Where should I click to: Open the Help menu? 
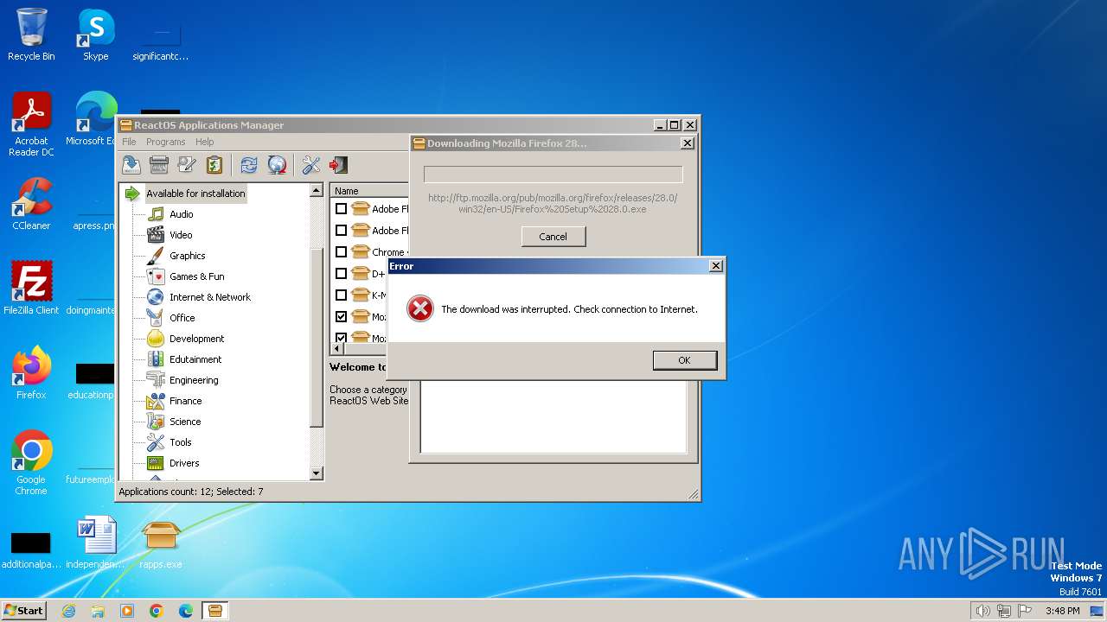[204, 142]
